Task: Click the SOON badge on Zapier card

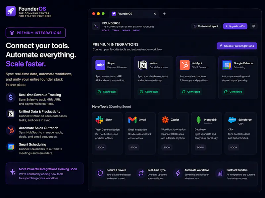Action: pyautogui.click(x=167, y=147)
